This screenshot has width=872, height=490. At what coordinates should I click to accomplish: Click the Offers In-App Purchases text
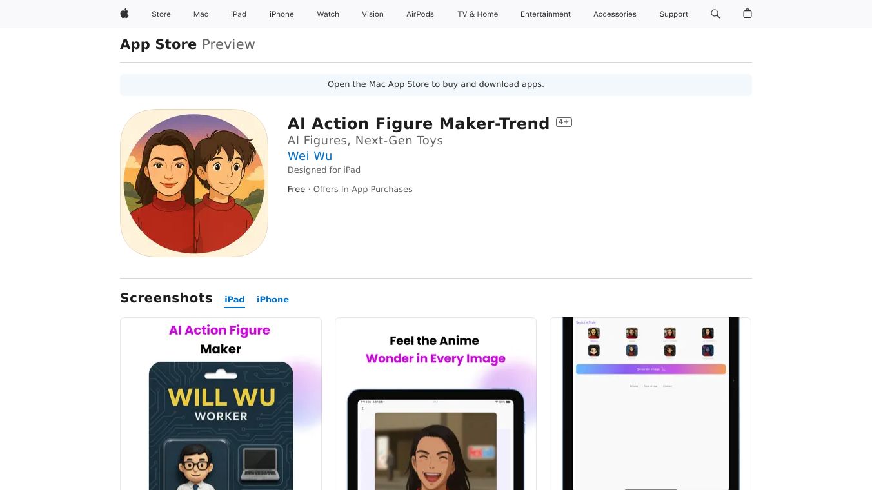362,190
